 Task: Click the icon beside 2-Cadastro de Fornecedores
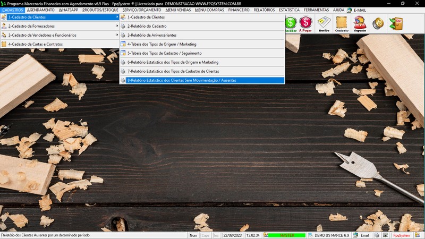[4, 26]
